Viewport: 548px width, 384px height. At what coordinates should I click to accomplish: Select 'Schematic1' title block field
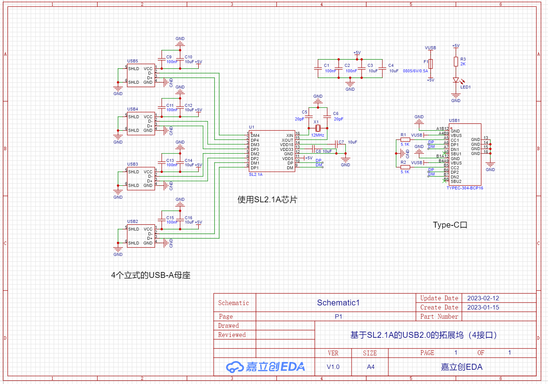[x=338, y=303]
